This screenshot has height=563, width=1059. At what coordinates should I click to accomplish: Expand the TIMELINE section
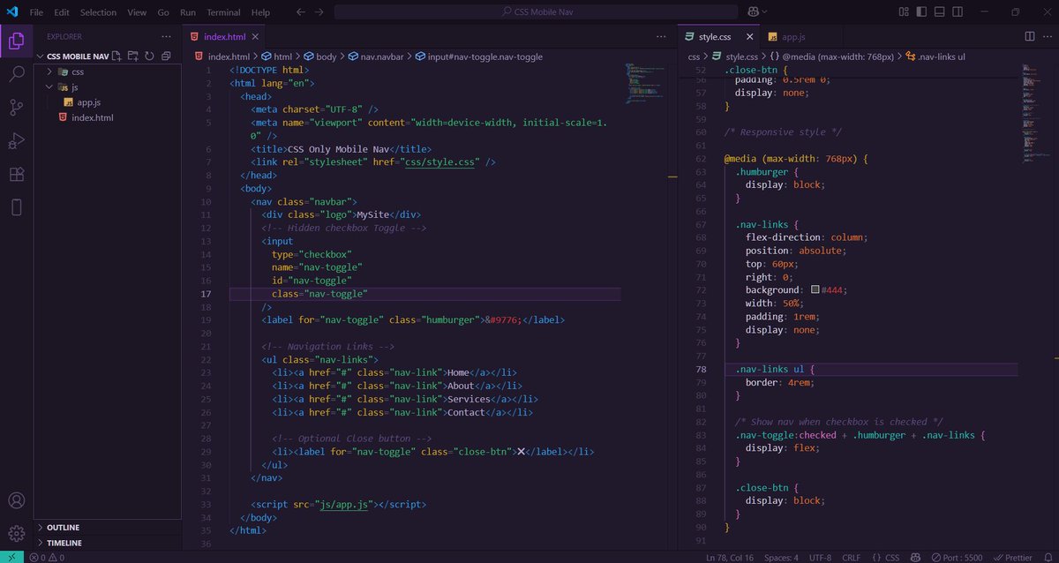[x=108, y=543]
